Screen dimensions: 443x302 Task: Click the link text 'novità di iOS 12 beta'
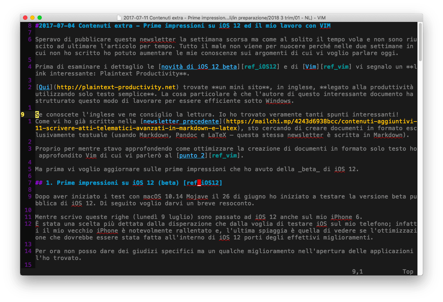pyautogui.click(x=199, y=67)
